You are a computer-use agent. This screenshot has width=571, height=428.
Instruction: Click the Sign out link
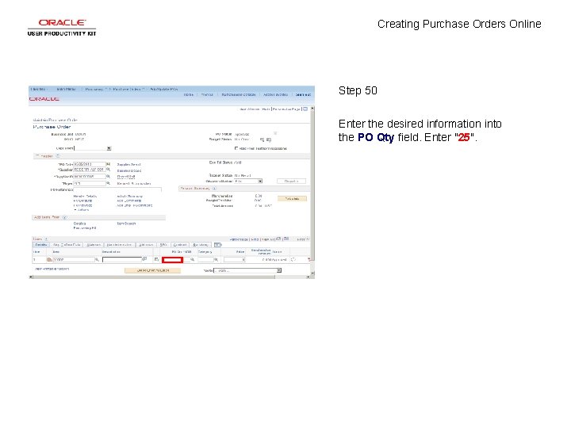tap(303, 94)
